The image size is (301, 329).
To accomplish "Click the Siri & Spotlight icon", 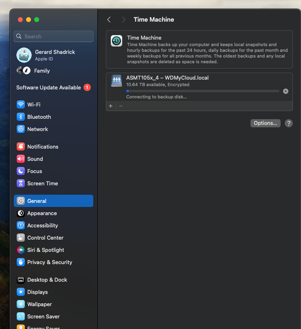I will 21,250.
